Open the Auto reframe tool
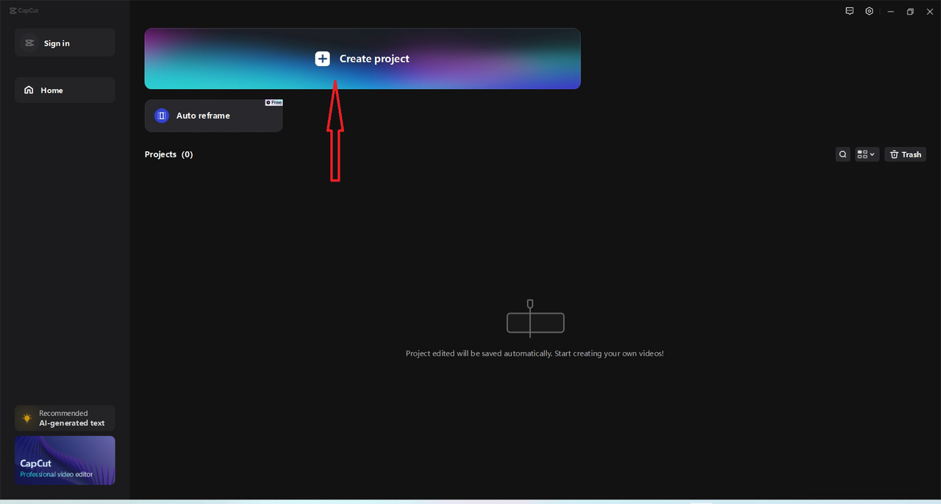Screen dimensions: 941x504 (x=213, y=116)
